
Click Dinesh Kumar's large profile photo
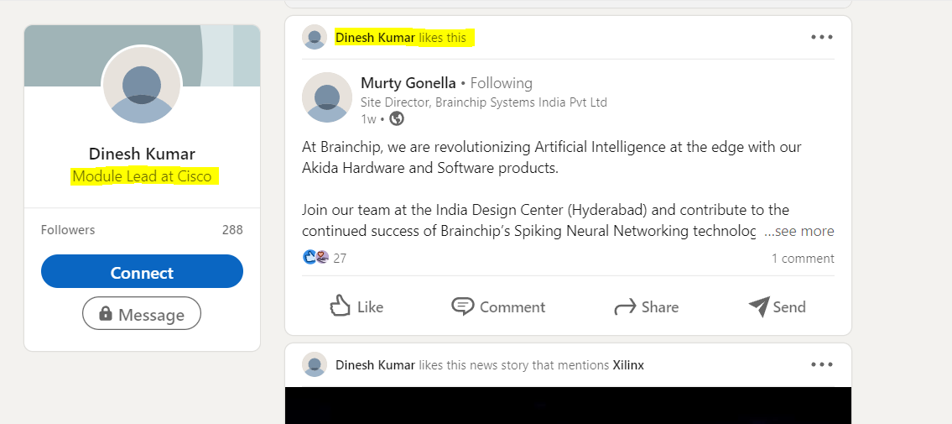(x=142, y=84)
